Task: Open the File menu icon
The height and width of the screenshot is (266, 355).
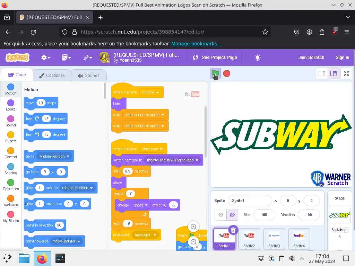Action: coord(66,58)
